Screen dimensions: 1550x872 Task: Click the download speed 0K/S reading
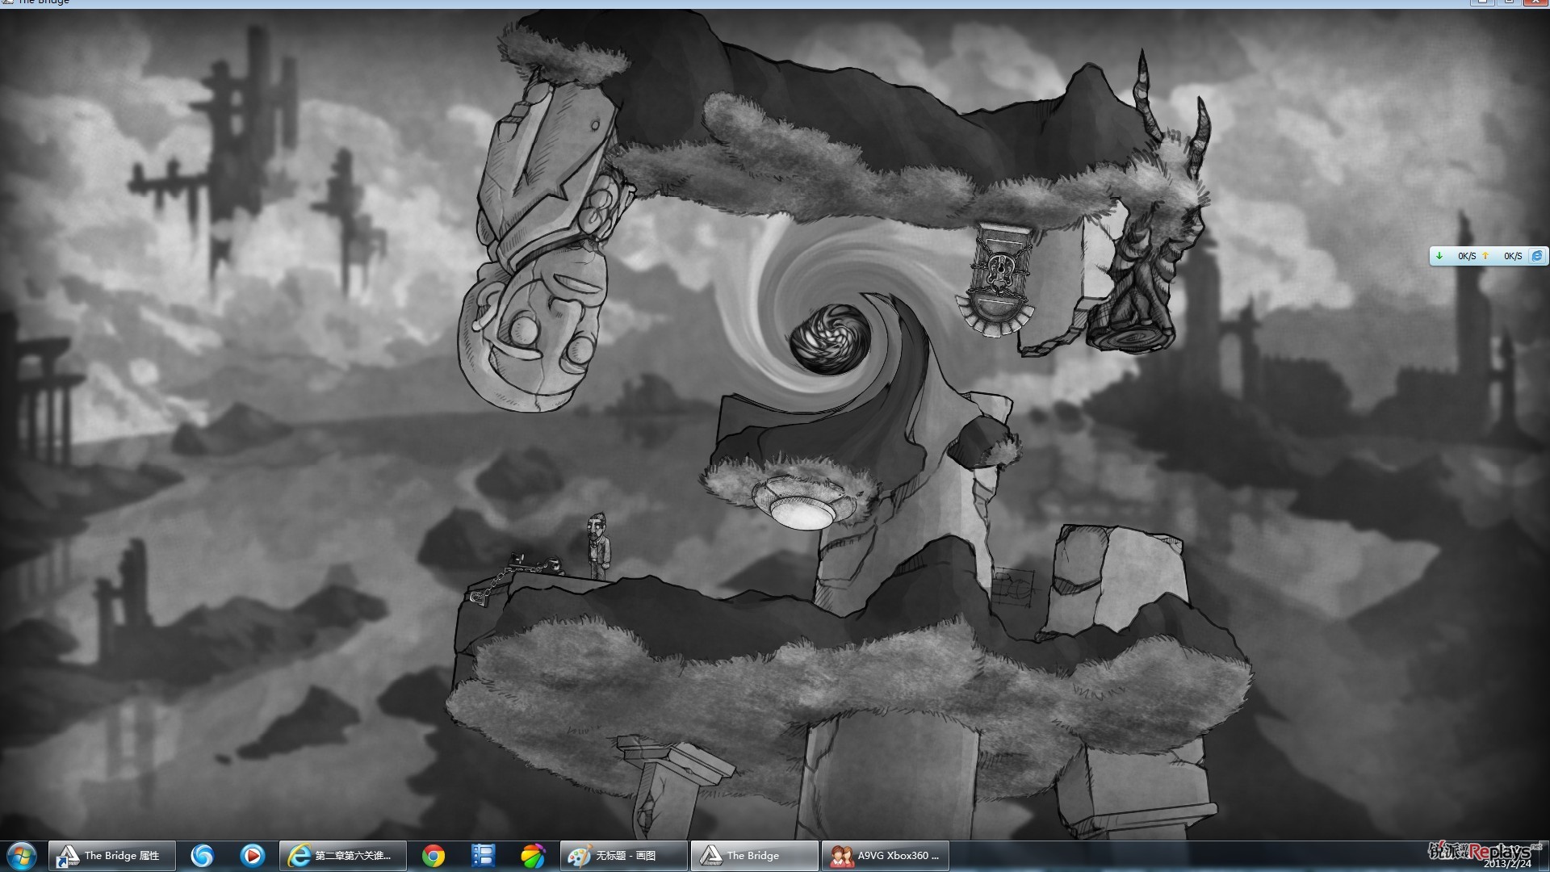coord(1467,256)
